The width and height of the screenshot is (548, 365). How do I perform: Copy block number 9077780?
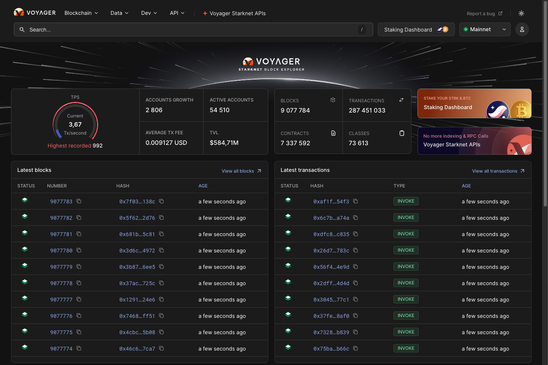(x=79, y=250)
